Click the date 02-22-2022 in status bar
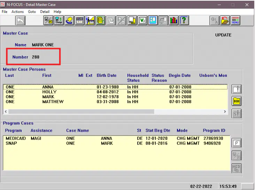The width and height of the screenshot is (255, 190). point(201,186)
